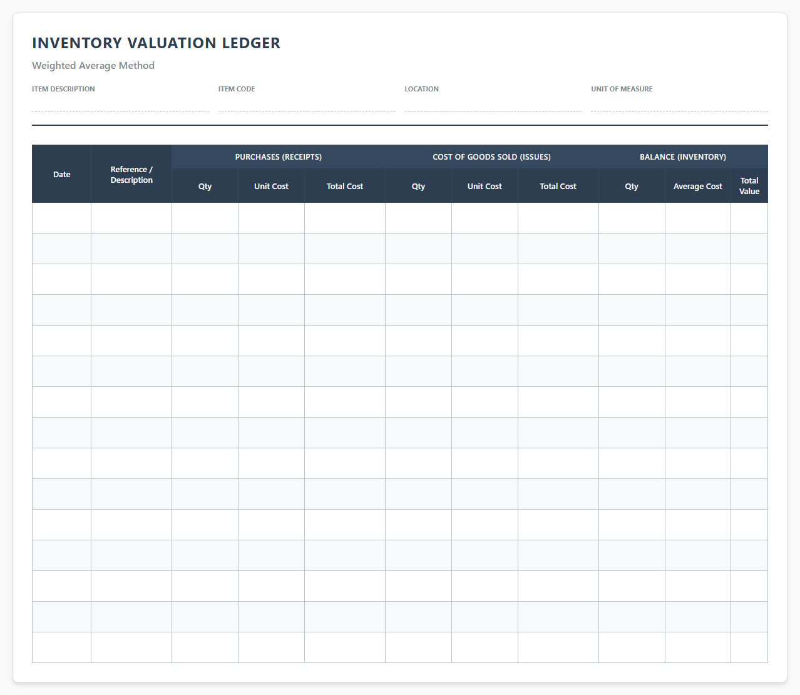Click the Item Description entry field
Screen dimensions: 800x695
(x=120, y=103)
